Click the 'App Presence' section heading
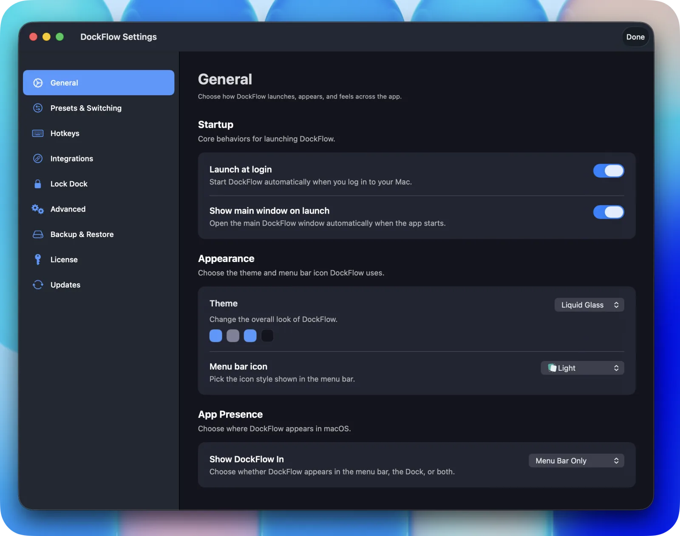The width and height of the screenshot is (680, 536). click(x=230, y=415)
